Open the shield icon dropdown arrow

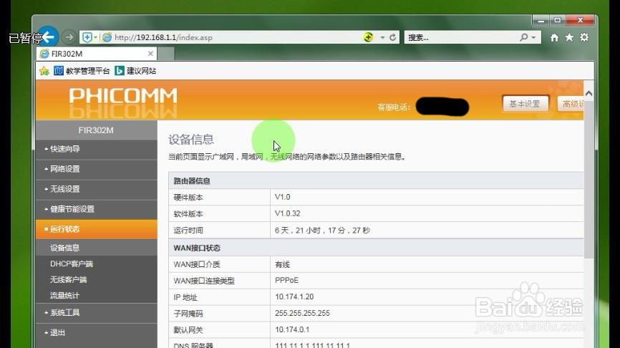pos(96,37)
